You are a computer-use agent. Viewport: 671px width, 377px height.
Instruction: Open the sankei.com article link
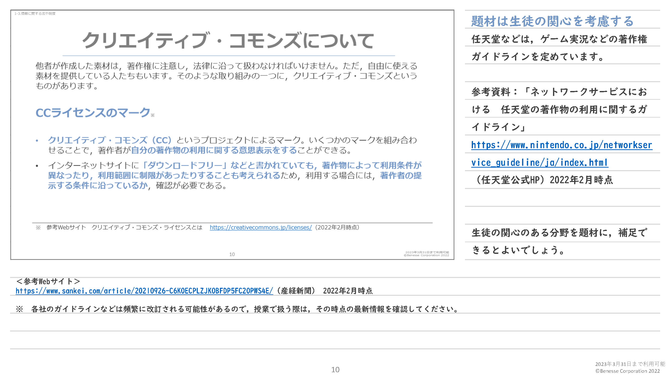pyautogui.click(x=144, y=291)
